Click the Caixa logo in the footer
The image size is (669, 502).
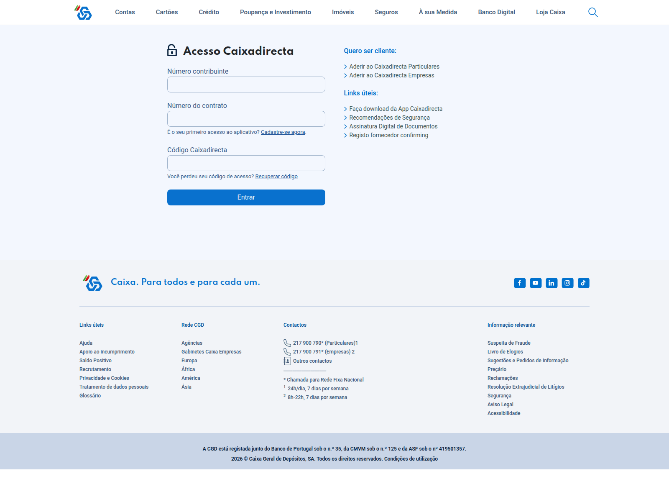click(x=92, y=283)
